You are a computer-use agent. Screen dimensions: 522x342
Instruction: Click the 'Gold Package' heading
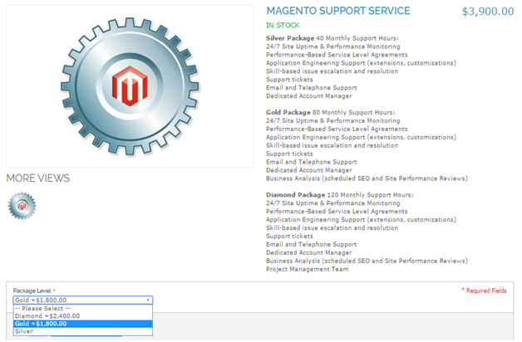tap(288, 112)
